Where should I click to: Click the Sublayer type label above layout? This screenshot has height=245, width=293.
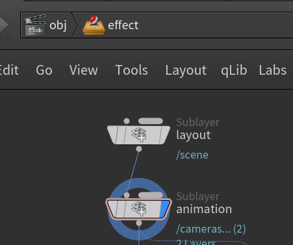click(198, 122)
